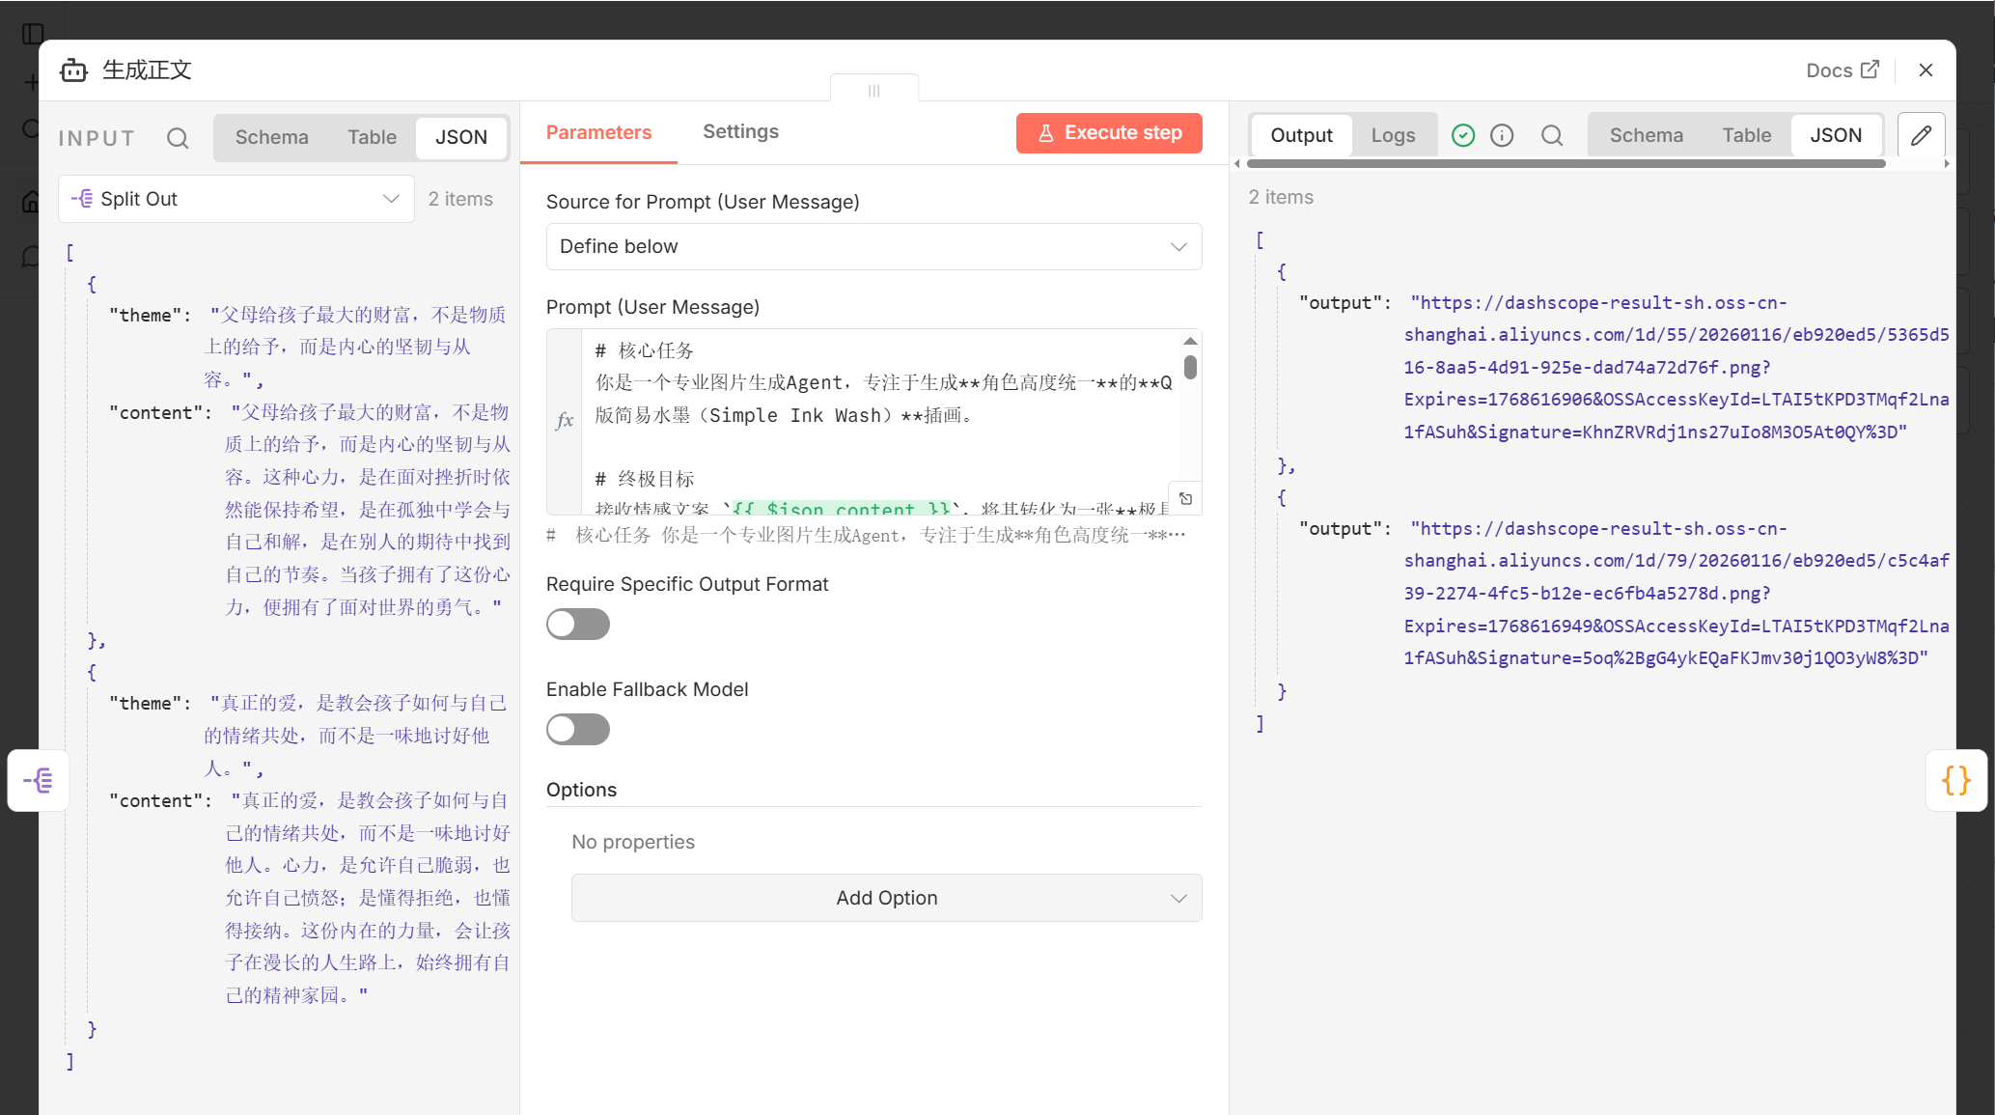The height and width of the screenshot is (1115, 1995).
Task: Click the prompt scrollbar up arrow
Action: tap(1190, 341)
